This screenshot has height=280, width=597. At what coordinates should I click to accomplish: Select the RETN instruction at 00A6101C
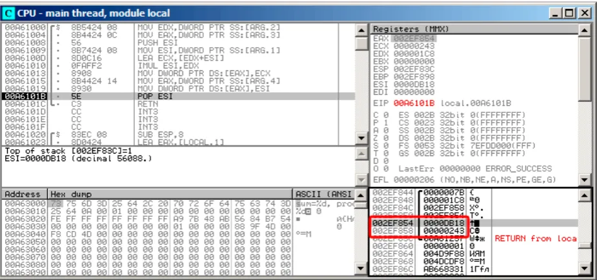(x=179, y=104)
